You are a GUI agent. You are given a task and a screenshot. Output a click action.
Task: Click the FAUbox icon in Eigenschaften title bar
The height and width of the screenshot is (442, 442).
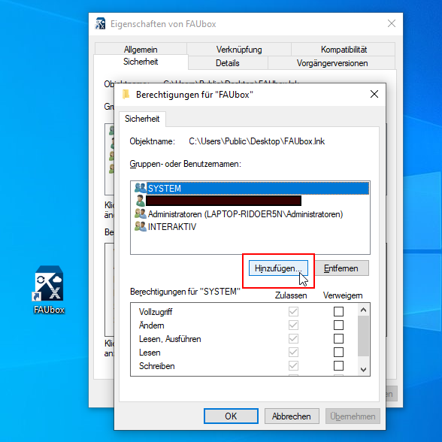(x=101, y=24)
